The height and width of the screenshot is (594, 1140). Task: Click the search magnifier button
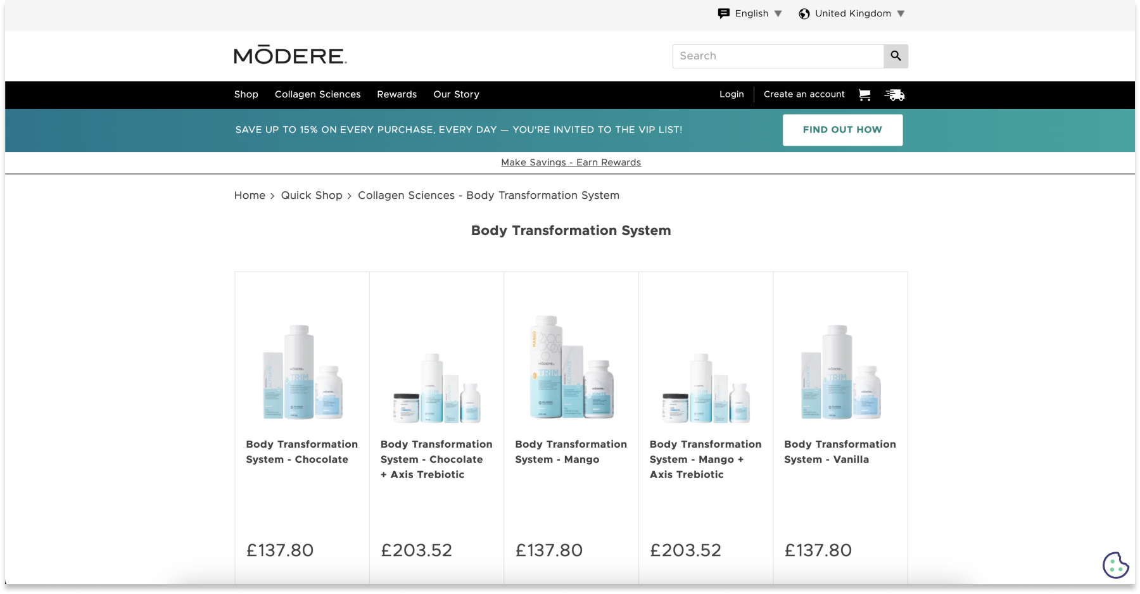point(896,56)
